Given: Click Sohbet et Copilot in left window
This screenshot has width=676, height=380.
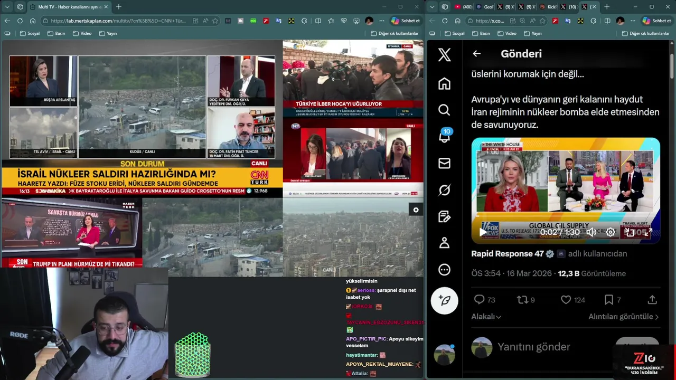Looking at the screenshot, I should [406, 21].
